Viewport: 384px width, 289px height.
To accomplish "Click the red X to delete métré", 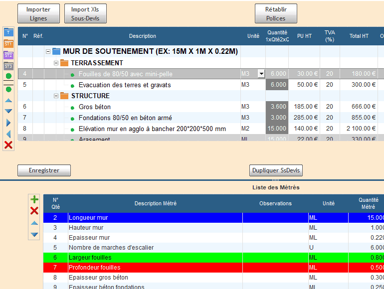I will pos(34,211).
